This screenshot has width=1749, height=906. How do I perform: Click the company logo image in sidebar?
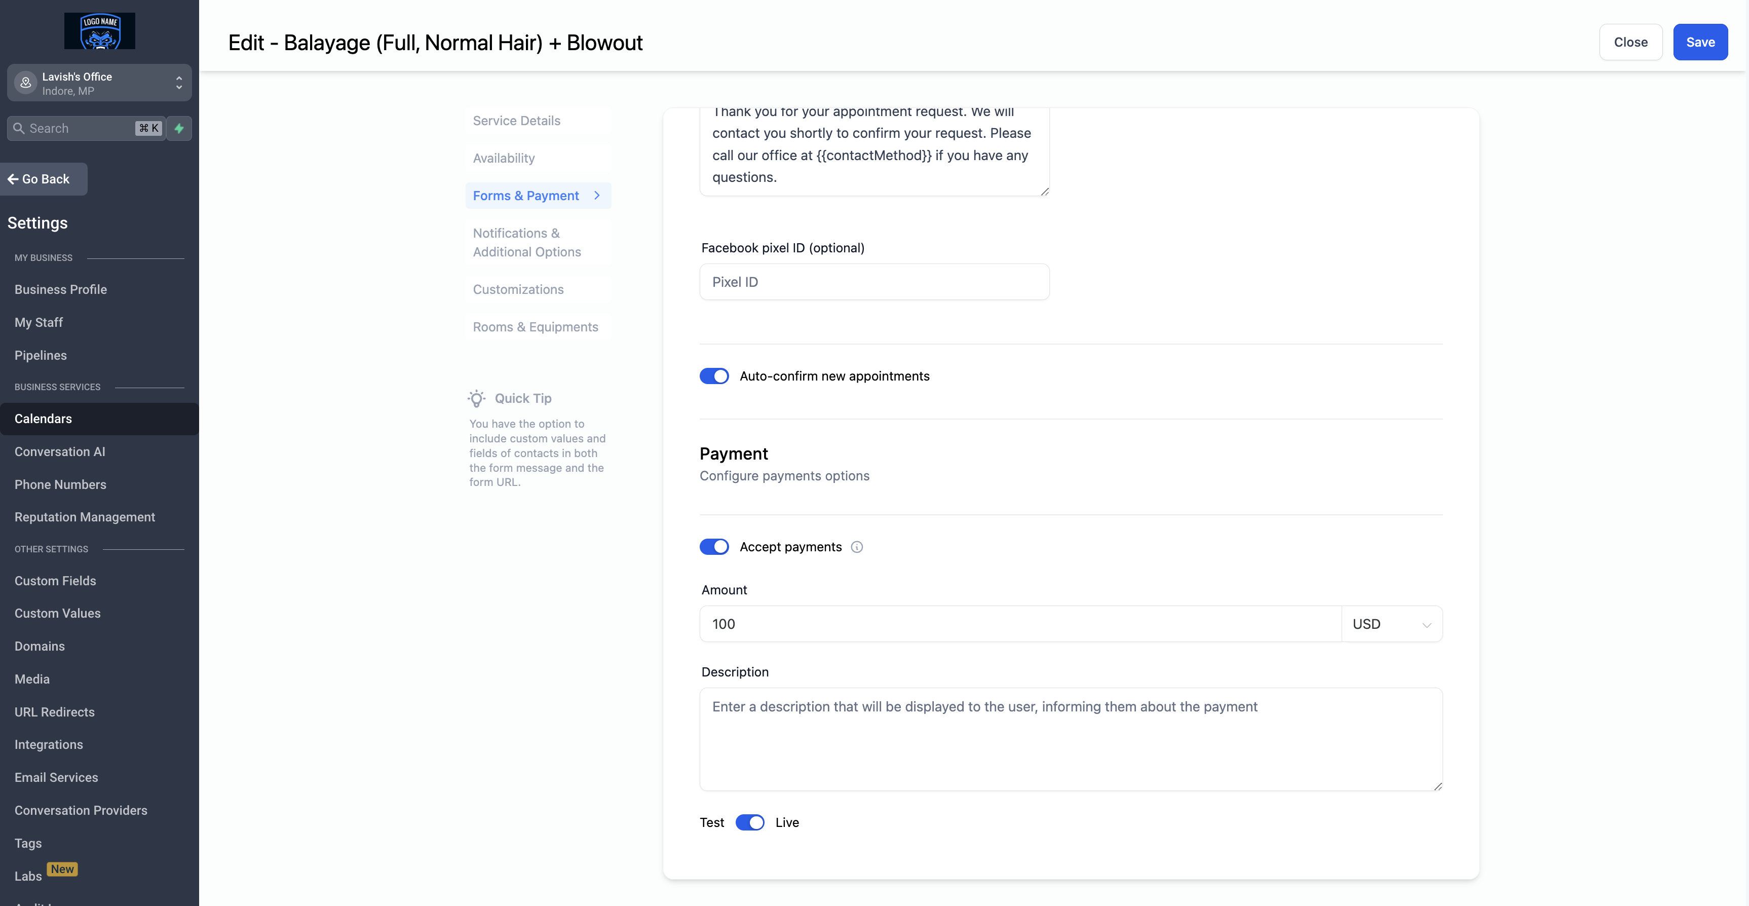[x=100, y=30]
